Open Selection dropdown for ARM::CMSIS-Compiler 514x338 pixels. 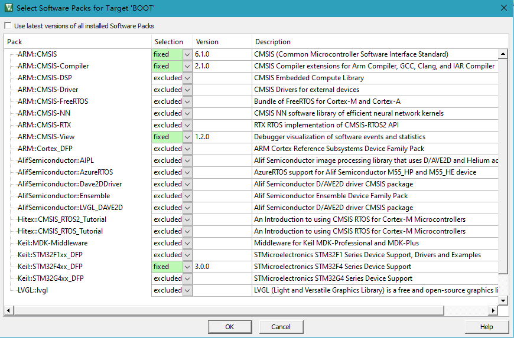click(187, 66)
